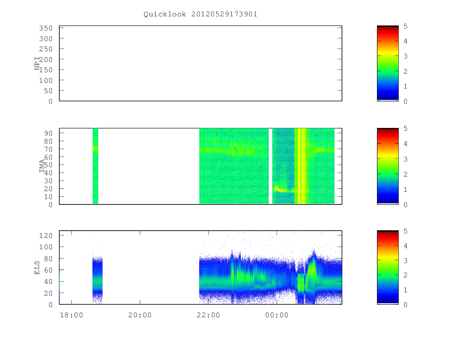Click the '2' label on IMA colorbar
This screenshot has width=456, height=342.
tap(405, 174)
